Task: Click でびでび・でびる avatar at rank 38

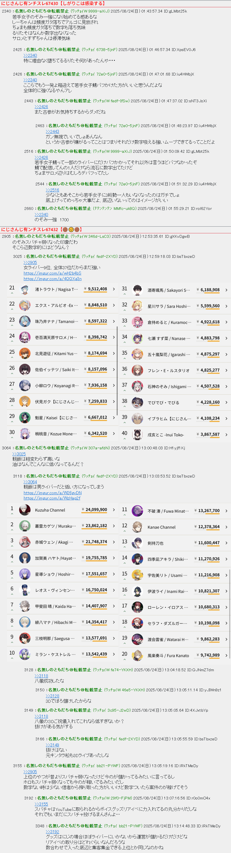Action: [137, 402]
